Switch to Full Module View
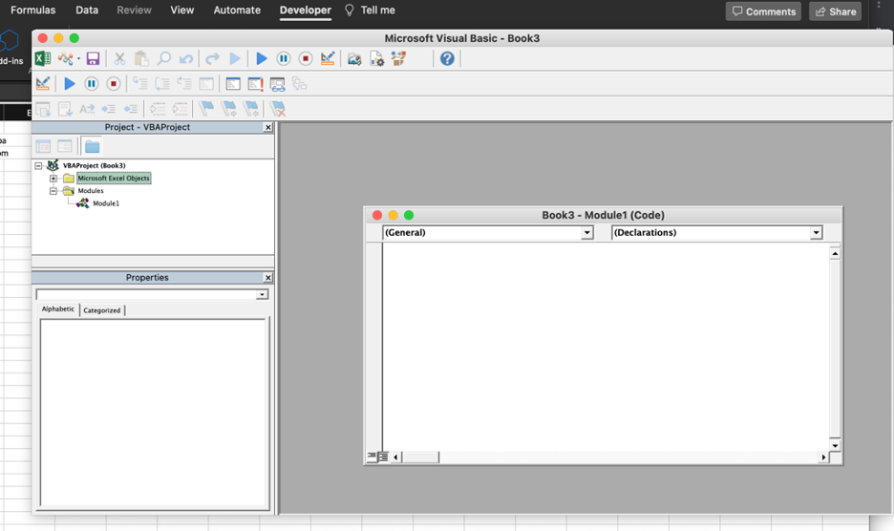The image size is (894, 531). pos(384,457)
